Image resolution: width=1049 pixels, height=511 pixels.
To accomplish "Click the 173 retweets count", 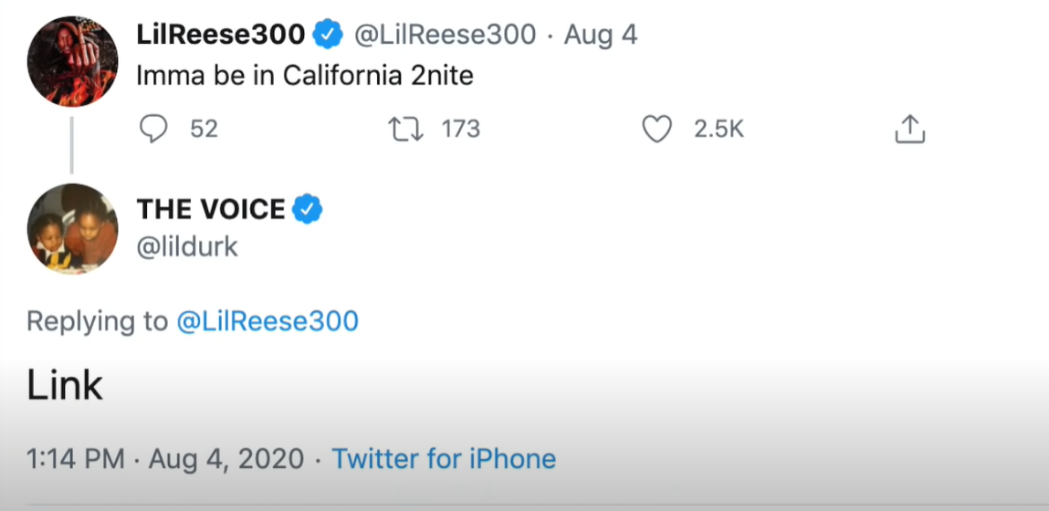I will point(460,130).
